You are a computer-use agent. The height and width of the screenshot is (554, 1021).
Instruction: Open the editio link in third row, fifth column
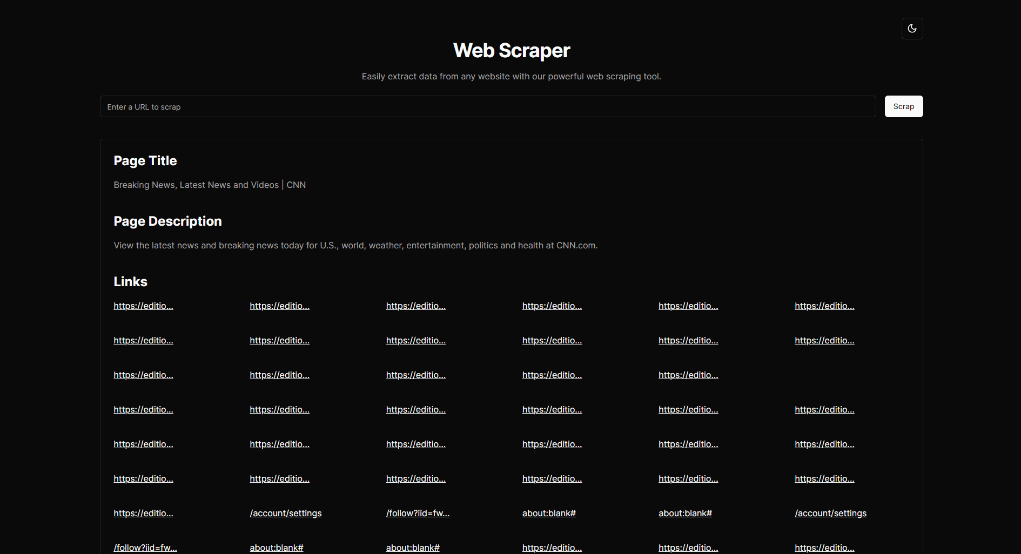coord(688,375)
